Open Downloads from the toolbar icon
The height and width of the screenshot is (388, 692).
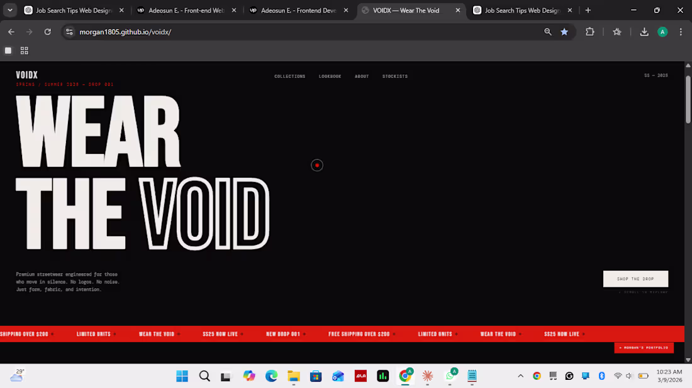(x=644, y=31)
